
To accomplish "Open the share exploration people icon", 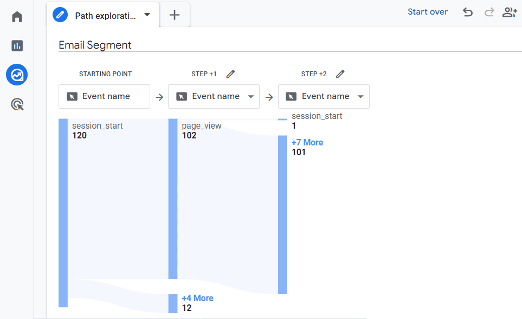I will pos(510,12).
